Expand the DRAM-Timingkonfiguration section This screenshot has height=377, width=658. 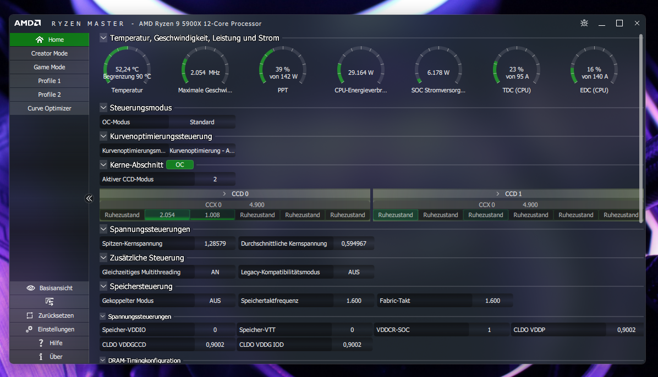[103, 360]
